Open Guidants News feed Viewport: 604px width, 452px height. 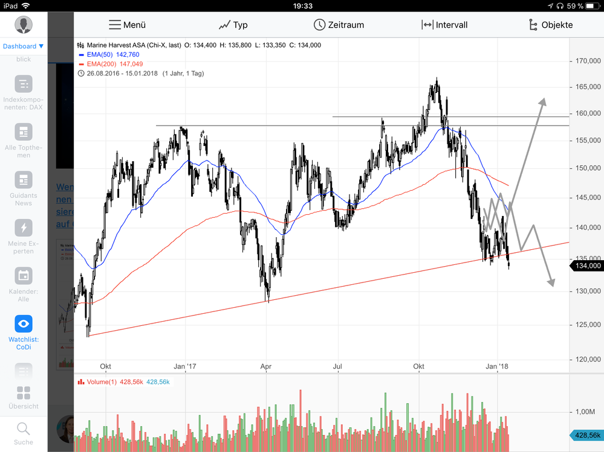coord(23,180)
